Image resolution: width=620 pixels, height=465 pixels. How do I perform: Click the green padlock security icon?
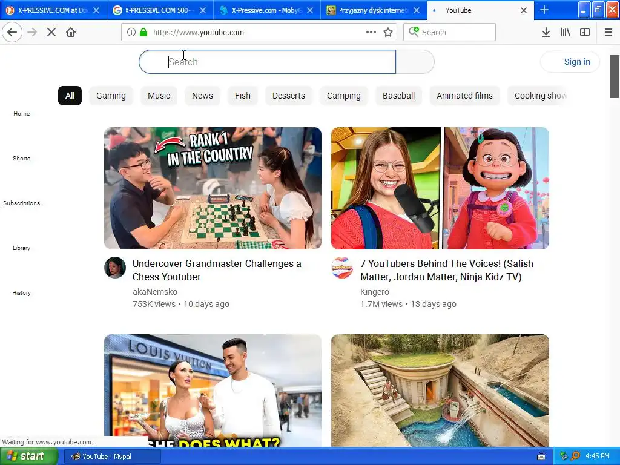click(143, 32)
